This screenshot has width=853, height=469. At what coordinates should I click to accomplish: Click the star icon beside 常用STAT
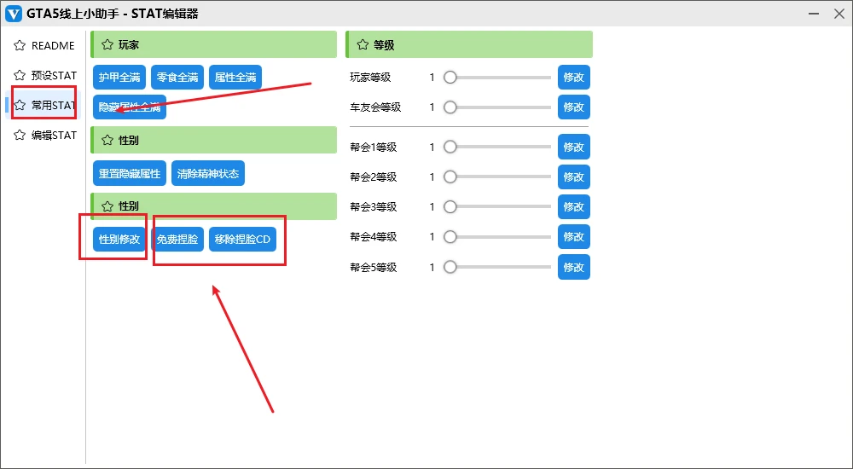coord(20,106)
